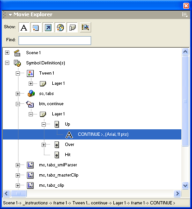Toggle Show Video, Sounds and Bitmaps filter
The image size is (192, 209).
click(60, 27)
